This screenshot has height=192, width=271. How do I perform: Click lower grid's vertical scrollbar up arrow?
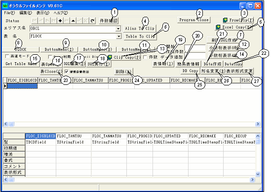[x=258, y=136]
